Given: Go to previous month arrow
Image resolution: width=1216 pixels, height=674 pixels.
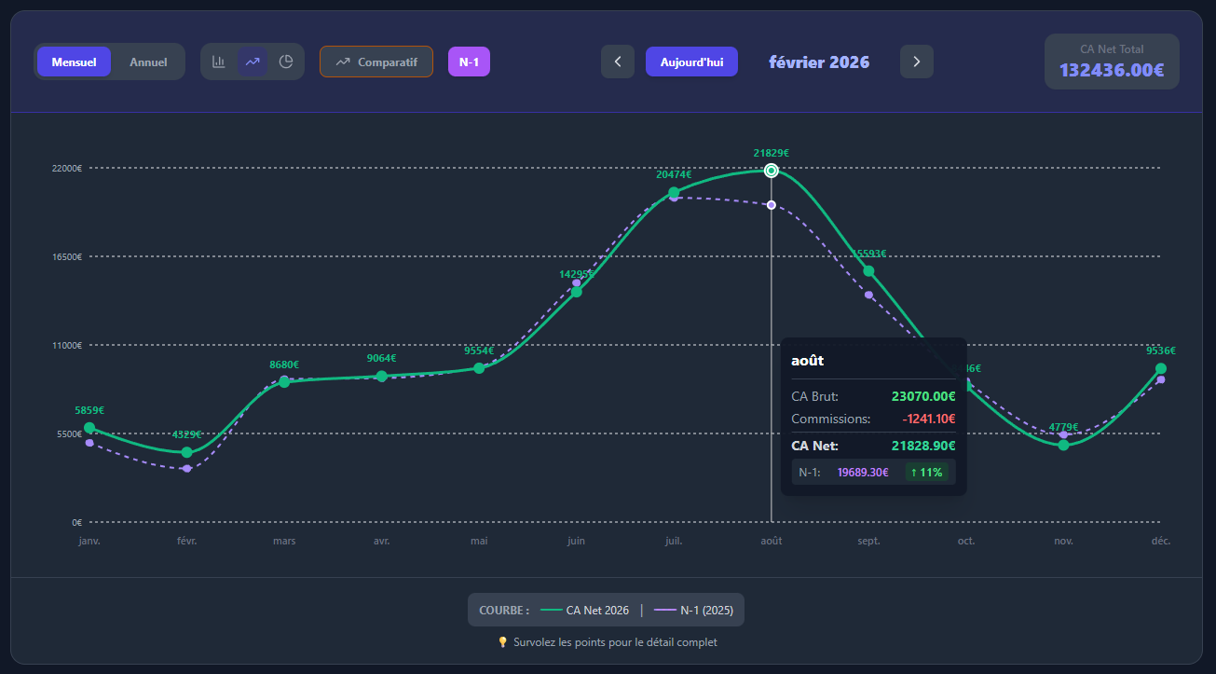Looking at the screenshot, I should click(x=618, y=62).
